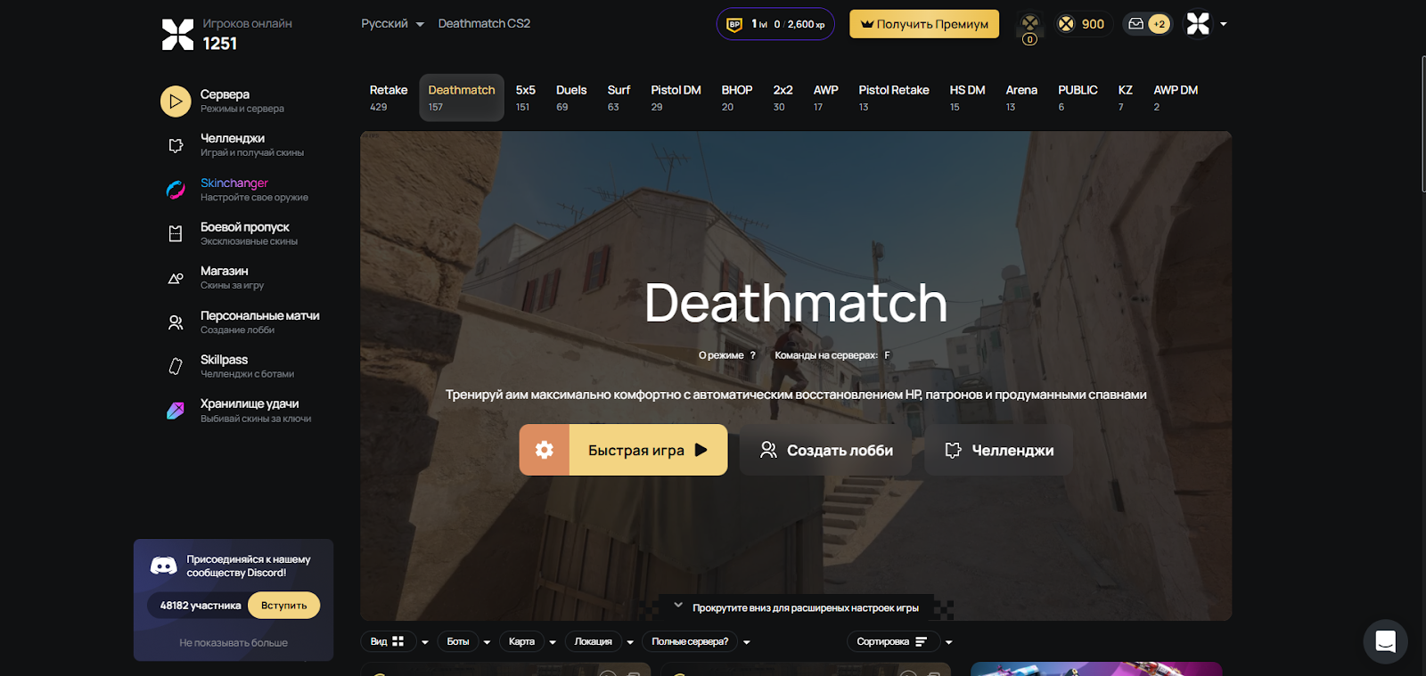
Task: Open the battle pass XP badge
Action: (775, 24)
